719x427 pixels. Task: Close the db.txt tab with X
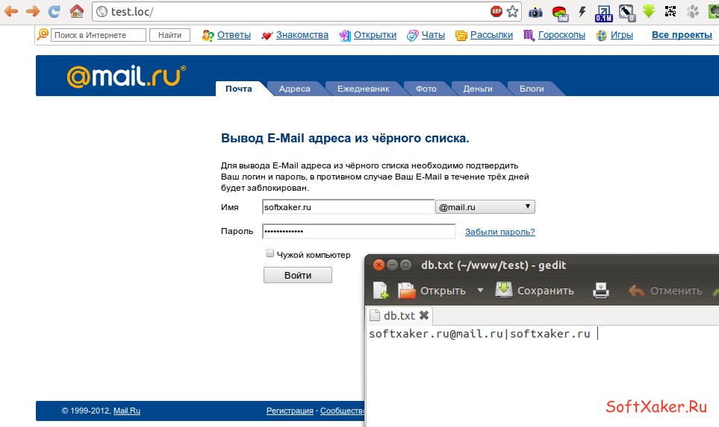[424, 315]
